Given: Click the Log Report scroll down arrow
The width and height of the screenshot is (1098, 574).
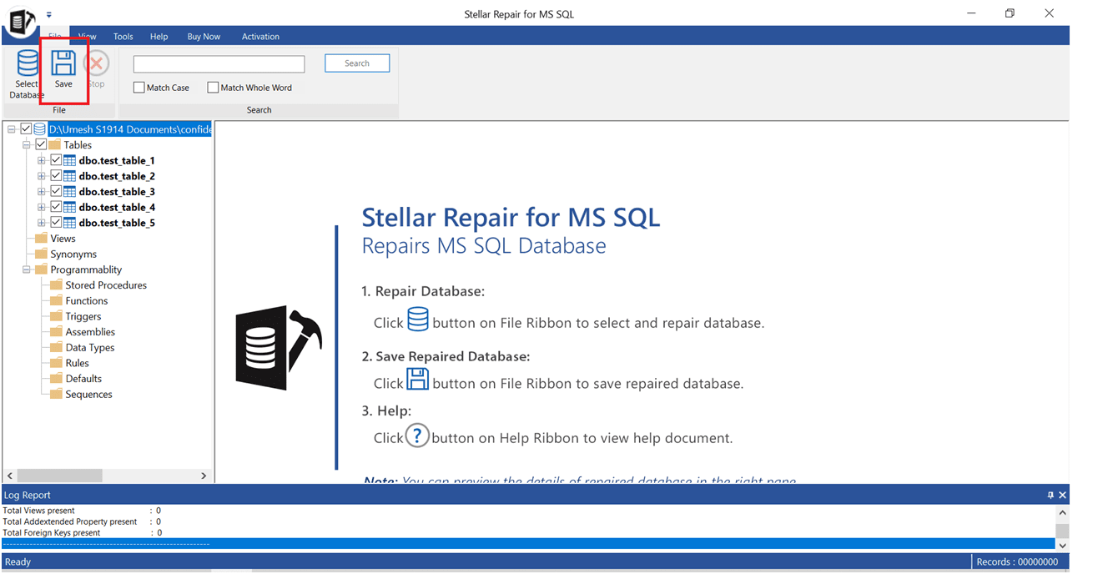Looking at the screenshot, I should click(x=1062, y=545).
